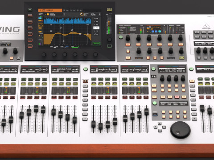Image resolution: width=214 pixels, height=160 pixels.
Task: Toggle the red mute button for CH16
Action: point(115,97)
